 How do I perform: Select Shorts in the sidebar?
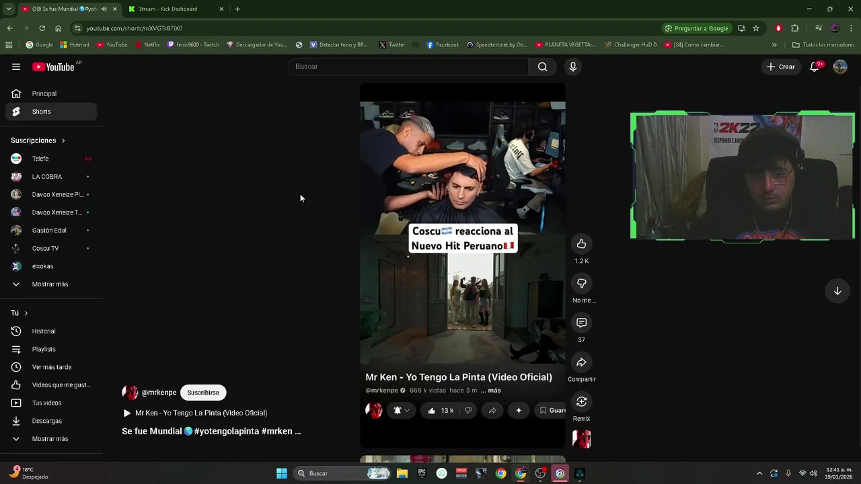tap(51, 112)
